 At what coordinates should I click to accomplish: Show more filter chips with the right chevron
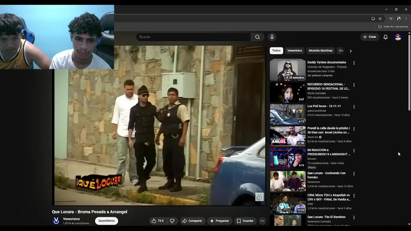[351, 51]
